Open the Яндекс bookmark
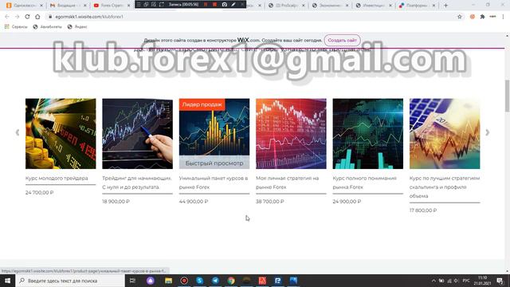This screenshot has width=510, height=287. pyautogui.click(x=77, y=26)
